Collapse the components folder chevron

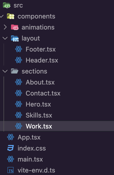(x=2, y=16)
